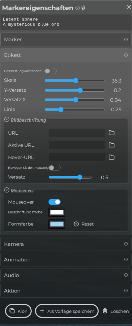132x326 pixels.
Task: Toggle the Bewegen Sie den Mauszeiger switch
Action: pyautogui.click(x=55, y=168)
